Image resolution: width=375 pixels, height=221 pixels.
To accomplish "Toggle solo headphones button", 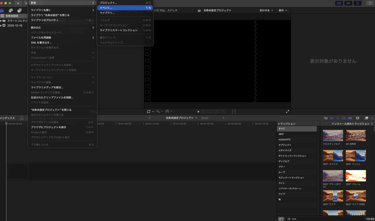I will (344, 118).
